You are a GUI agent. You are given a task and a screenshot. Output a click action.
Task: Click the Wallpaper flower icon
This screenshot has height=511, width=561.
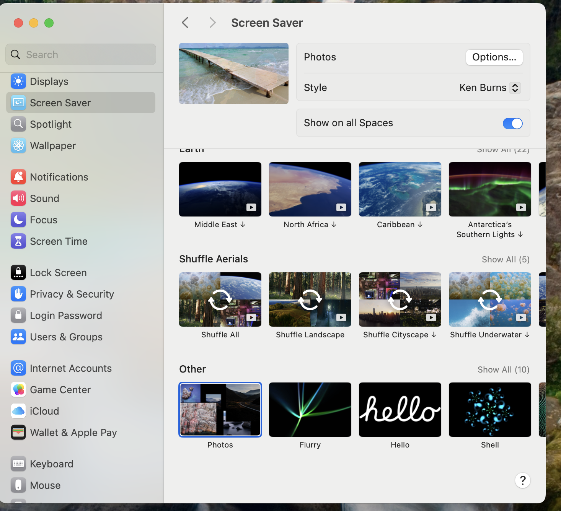(18, 146)
